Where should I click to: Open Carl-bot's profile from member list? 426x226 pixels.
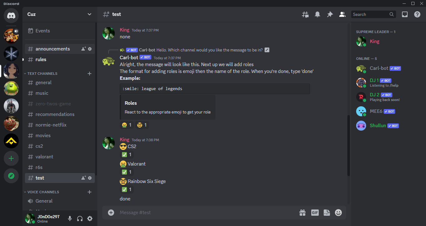379,68
